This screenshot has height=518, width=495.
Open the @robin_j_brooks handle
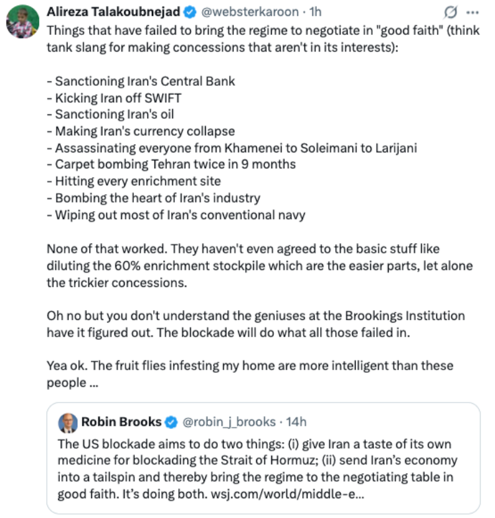click(229, 422)
